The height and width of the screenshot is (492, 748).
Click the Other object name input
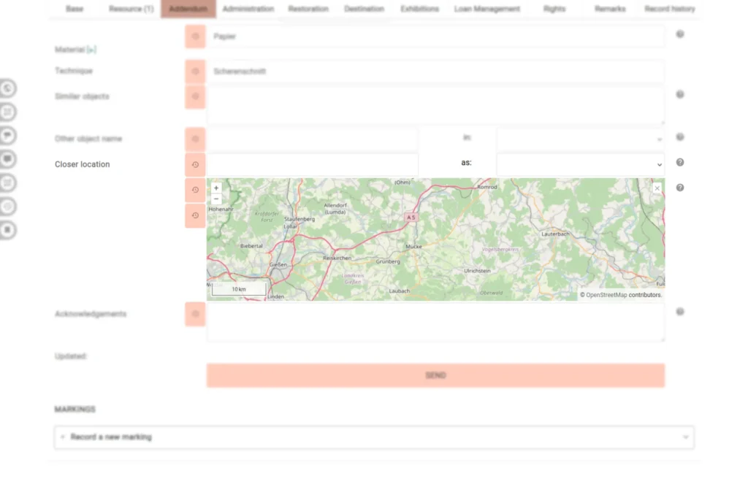[x=313, y=139]
